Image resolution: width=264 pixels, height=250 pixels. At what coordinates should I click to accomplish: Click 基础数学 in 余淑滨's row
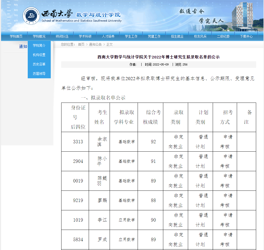pyautogui.click(x=127, y=142)
